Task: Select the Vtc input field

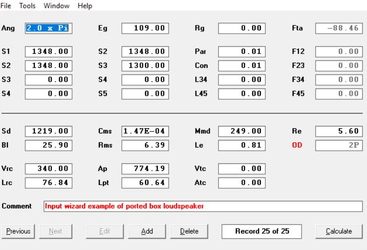Action: tap(242, 169)
